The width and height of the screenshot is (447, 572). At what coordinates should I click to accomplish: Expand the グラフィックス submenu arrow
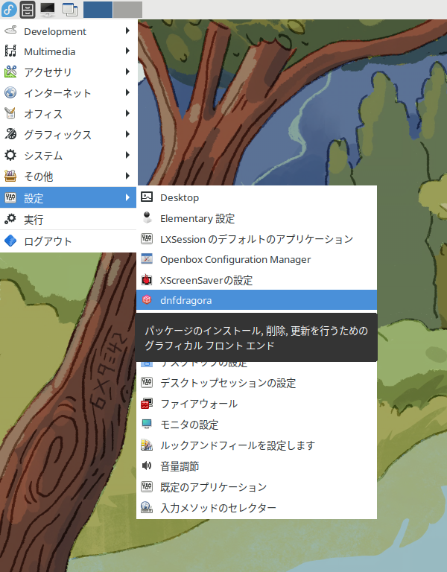(127, 134)
